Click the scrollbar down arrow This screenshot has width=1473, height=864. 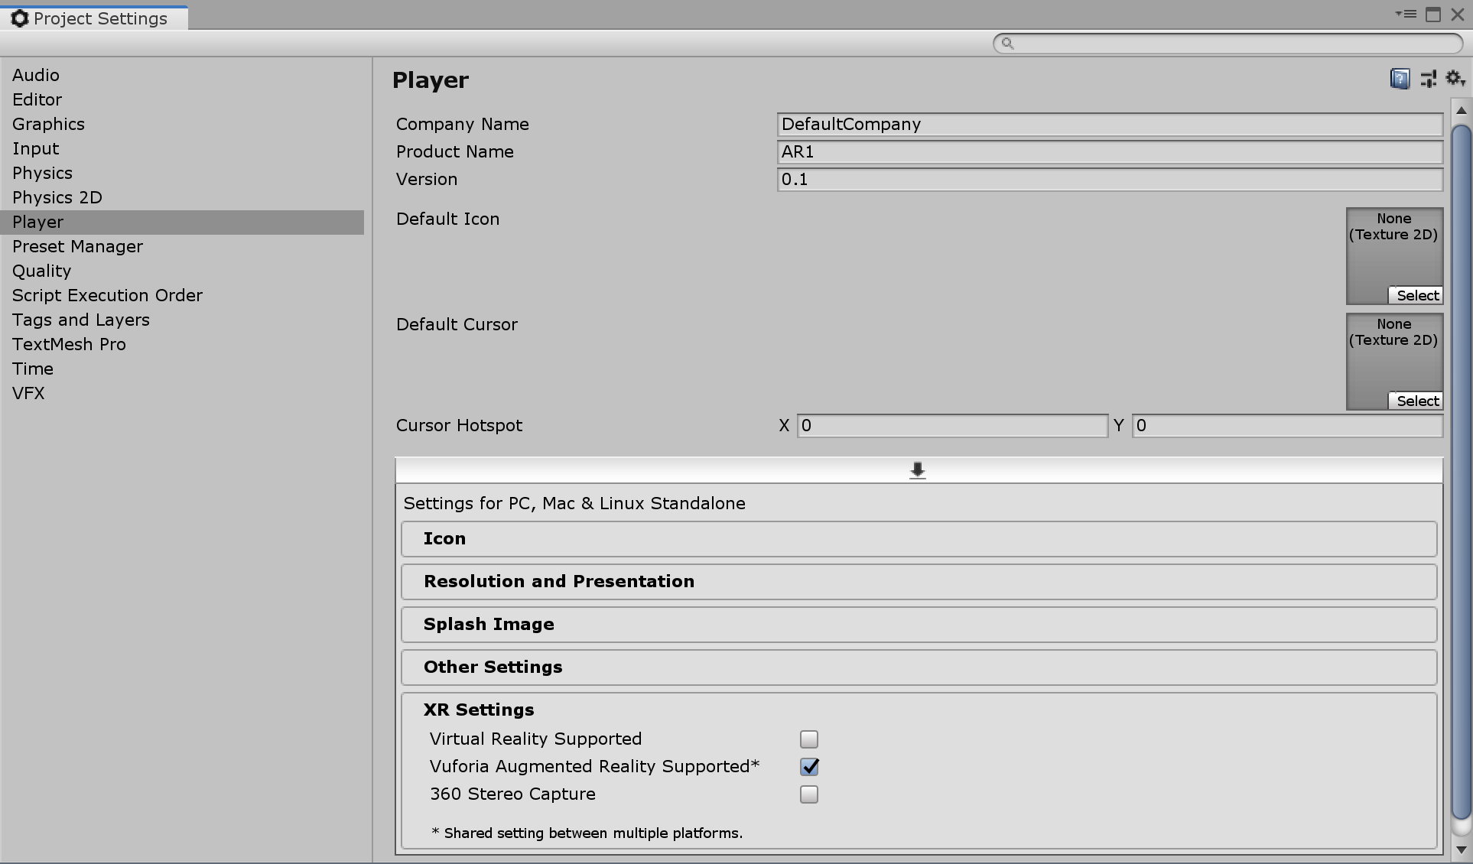[1461, 849]
